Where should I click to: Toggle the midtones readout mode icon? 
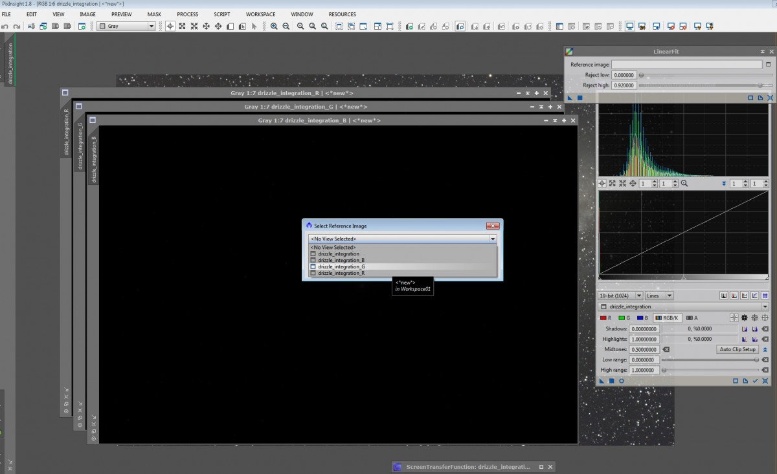[755, 318]
